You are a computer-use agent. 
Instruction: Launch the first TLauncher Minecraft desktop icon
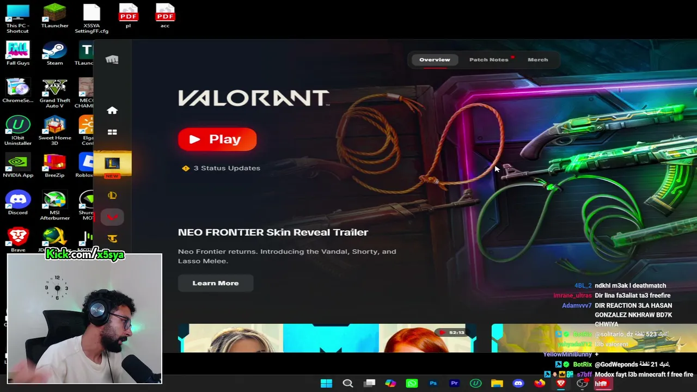coord(54,16)
